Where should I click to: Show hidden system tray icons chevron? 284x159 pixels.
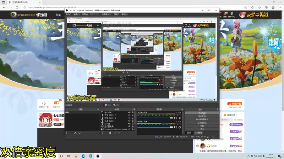[x=248, y=156]
